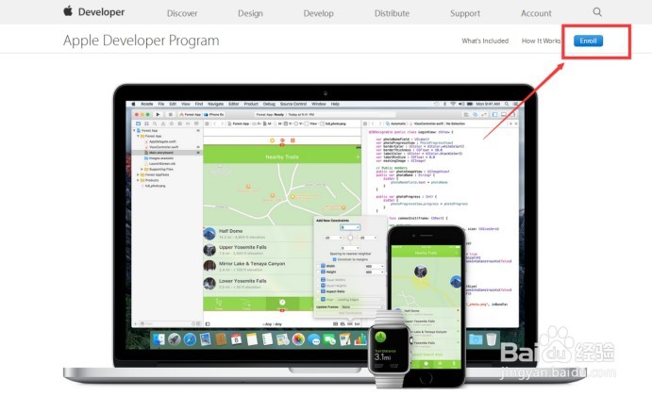Open the Design menu item

pyautogui.click(x=250, y=13)
